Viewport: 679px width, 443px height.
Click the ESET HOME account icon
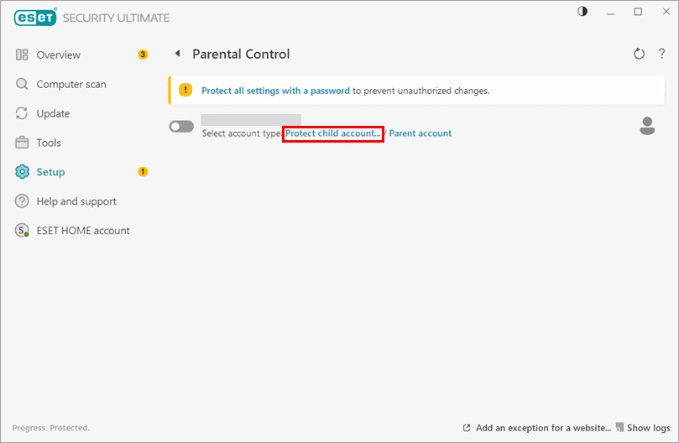click(22, 231)
